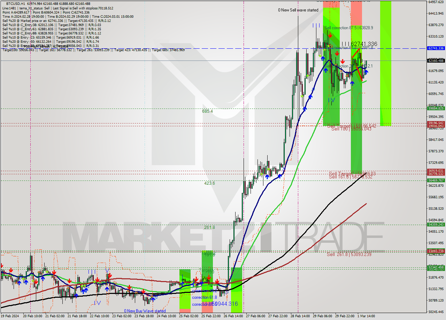Click the 'BTCUSD,H1' symbol title

(16, 3)
